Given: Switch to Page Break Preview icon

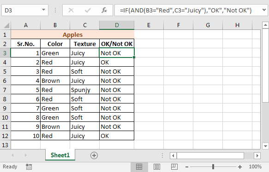Looking at the screenshot, I should (x=174, y=166).
